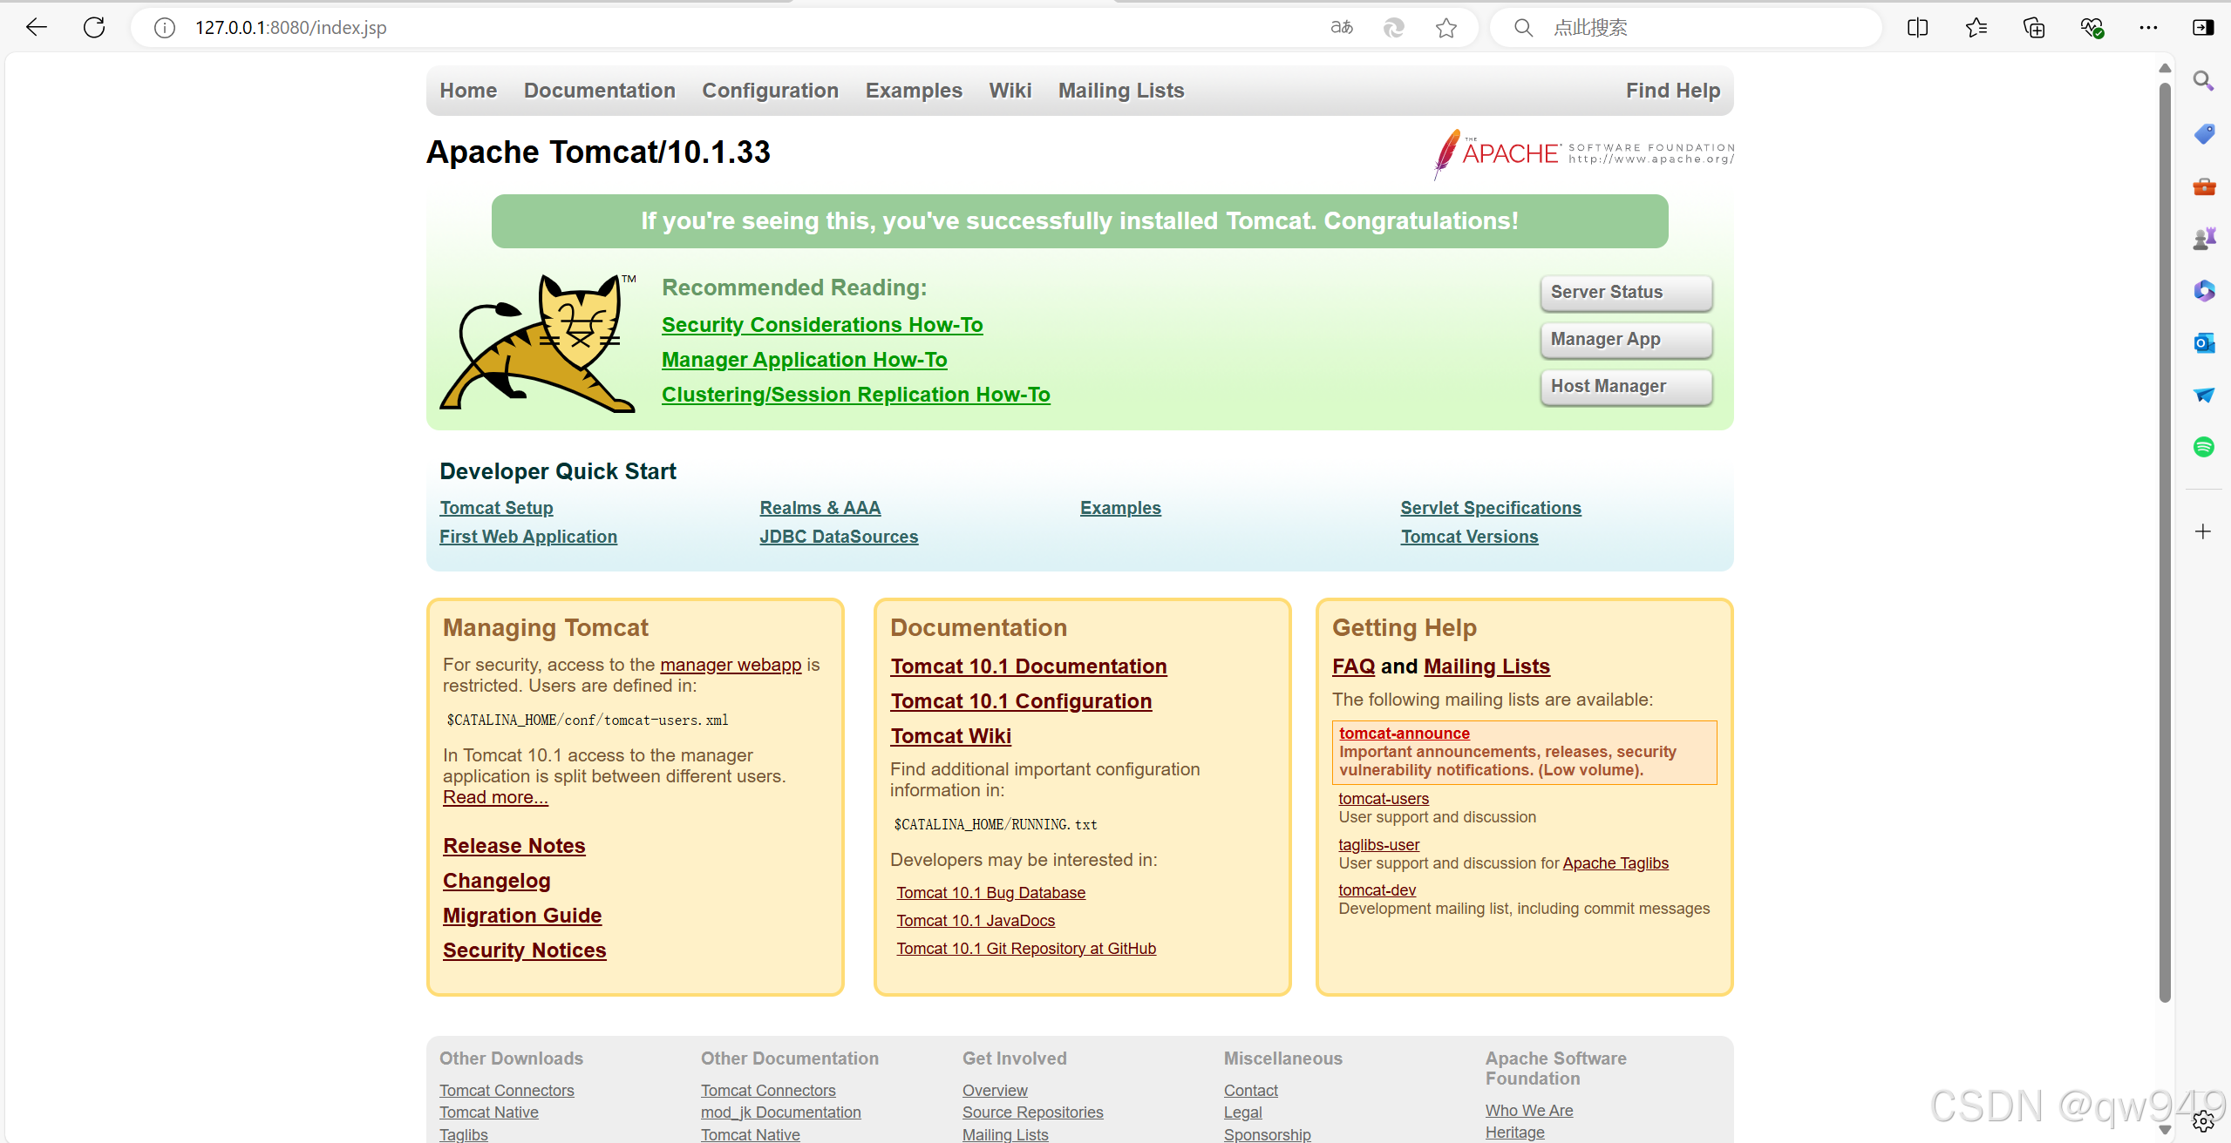Open the browser settings ellipsis menu
Screen dimensions: 2231x1143
point(2148,28)
